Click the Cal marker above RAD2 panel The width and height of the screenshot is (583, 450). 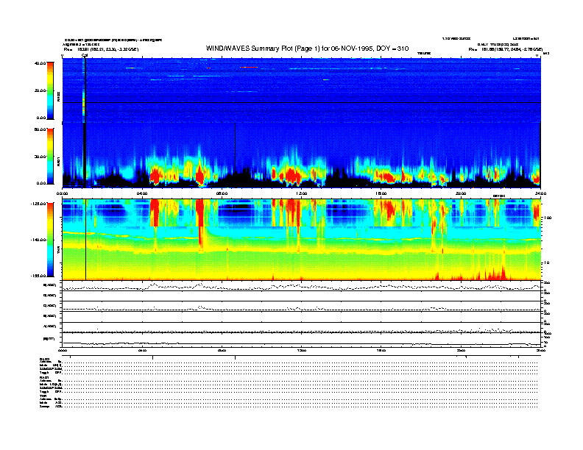coord(85,56)
